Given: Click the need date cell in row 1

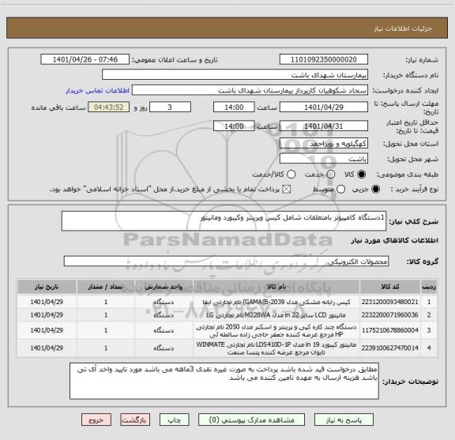Looking at the screenshot, I should pyautogui.click(x=47, y=302).
